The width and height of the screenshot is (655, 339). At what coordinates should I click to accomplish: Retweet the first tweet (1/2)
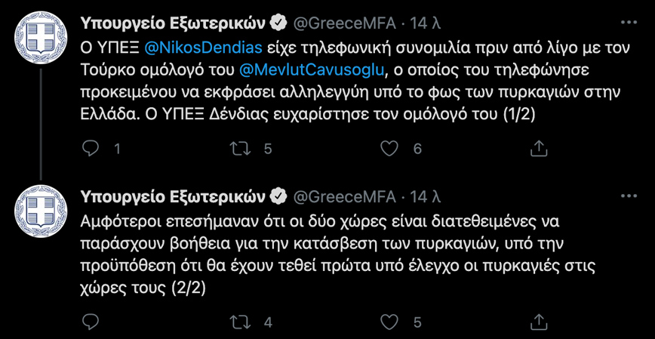(241, 149)
